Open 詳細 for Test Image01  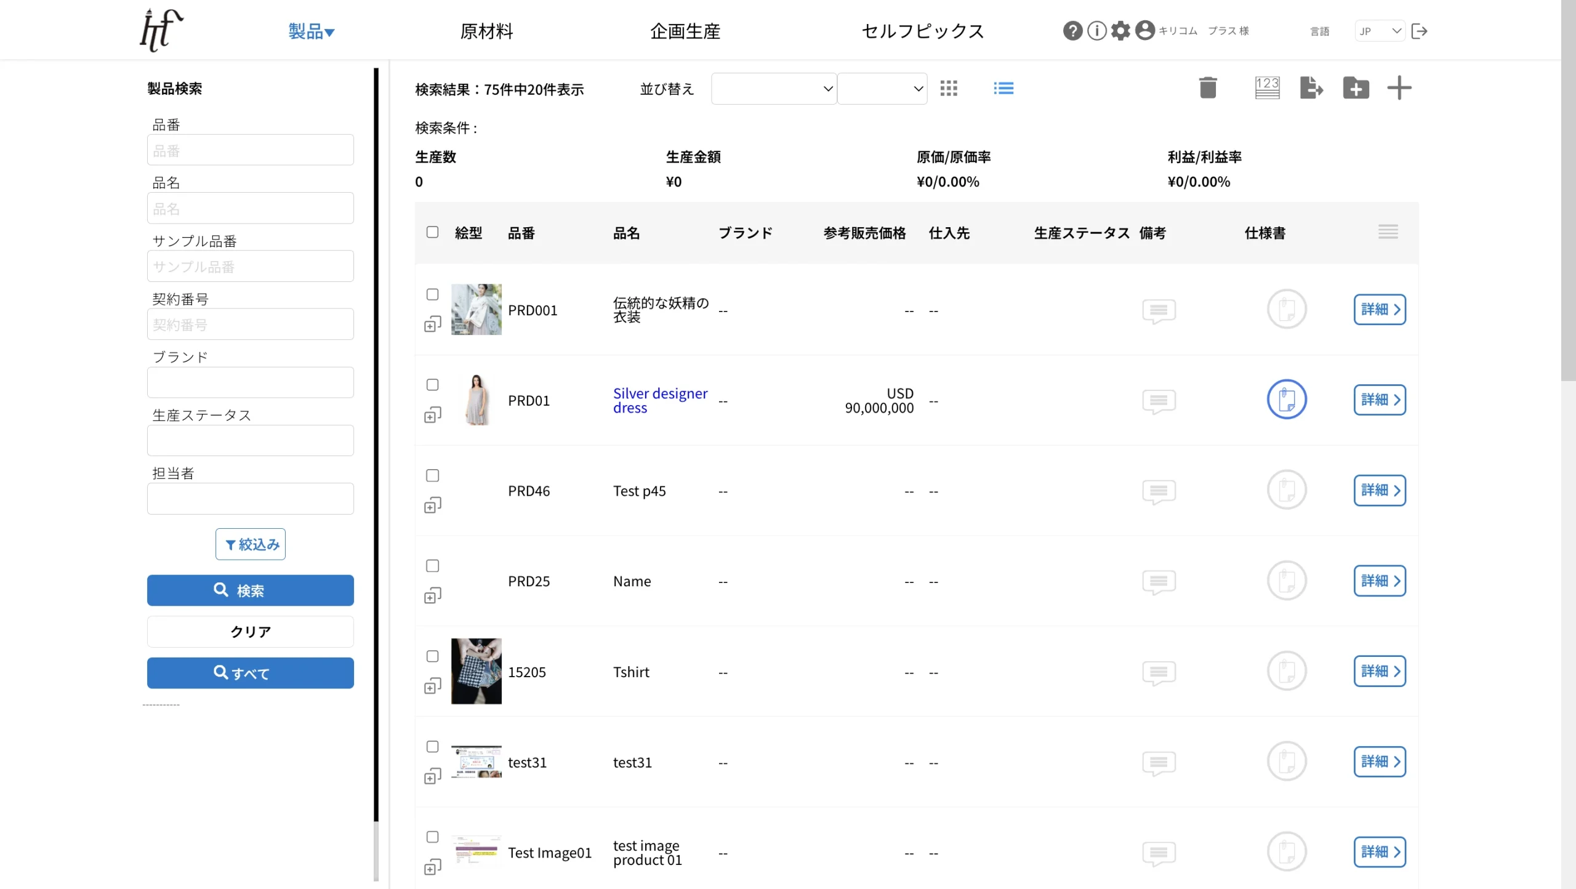click(x=1380, y=852)
